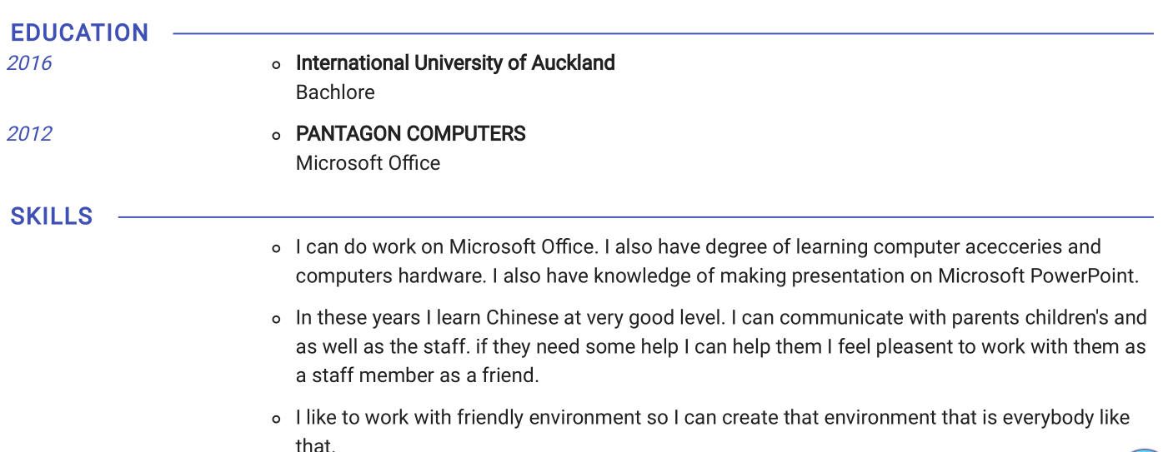1173x452 pixels.
Task: Select the 2016 education year
Action: point(29,63)
